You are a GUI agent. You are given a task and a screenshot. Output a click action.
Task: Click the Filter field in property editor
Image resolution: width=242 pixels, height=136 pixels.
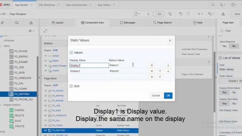(231, 31)
